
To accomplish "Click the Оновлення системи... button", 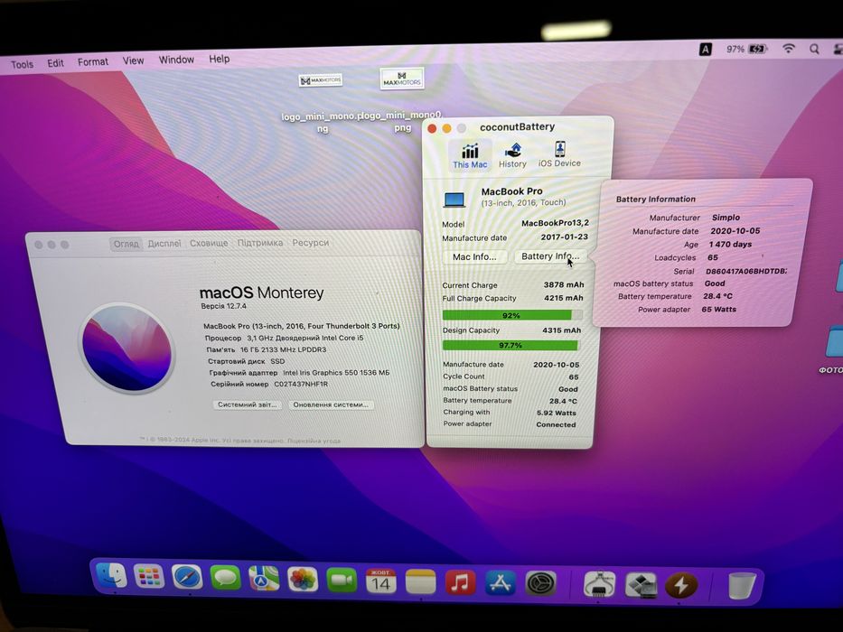I will click(x=331, y=404).
